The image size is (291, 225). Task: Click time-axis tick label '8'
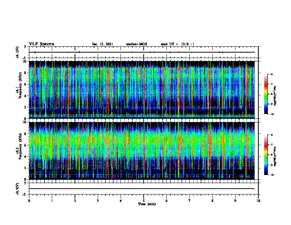coord(212,201)
